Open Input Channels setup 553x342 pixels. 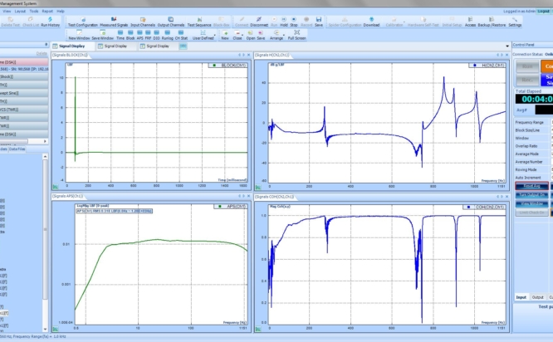click(143, 22)
